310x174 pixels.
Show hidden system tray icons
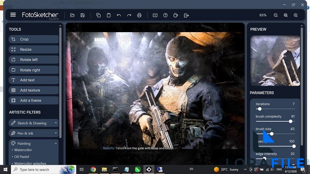(x=245, y=169)
